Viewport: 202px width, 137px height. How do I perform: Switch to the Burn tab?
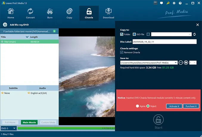50,13
